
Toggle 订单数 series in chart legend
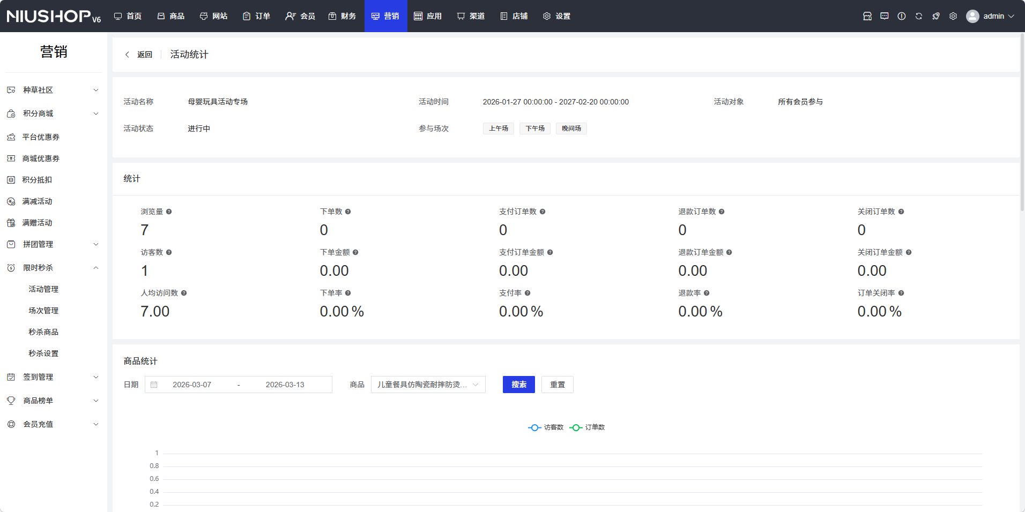pos(588,427)
